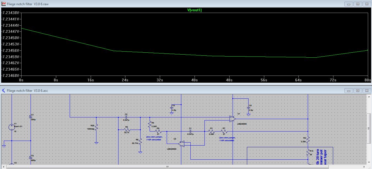The image size is (372, 169).
Task: Close the Fliege notch filter .asc schematic window
Action: coord(366,90)
